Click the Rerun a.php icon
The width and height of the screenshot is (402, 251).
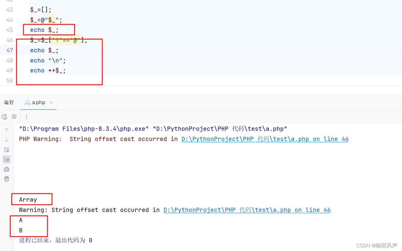pyautogui.click(x=4, y=117)
